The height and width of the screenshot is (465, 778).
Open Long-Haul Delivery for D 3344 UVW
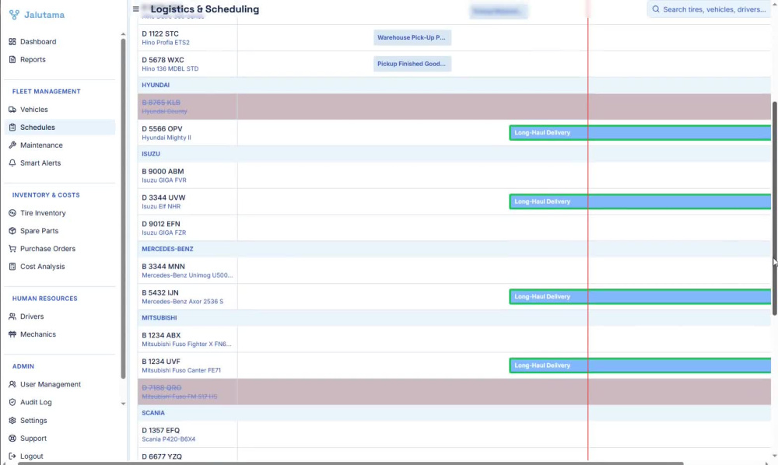[640, 201]
